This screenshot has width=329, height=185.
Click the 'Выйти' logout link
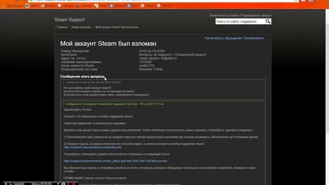pos(235,15)
